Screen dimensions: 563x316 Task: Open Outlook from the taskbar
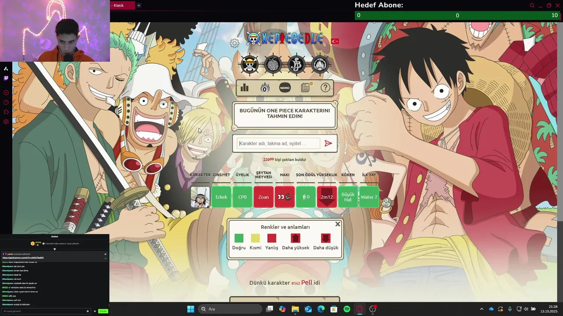[x=308, y=309]
